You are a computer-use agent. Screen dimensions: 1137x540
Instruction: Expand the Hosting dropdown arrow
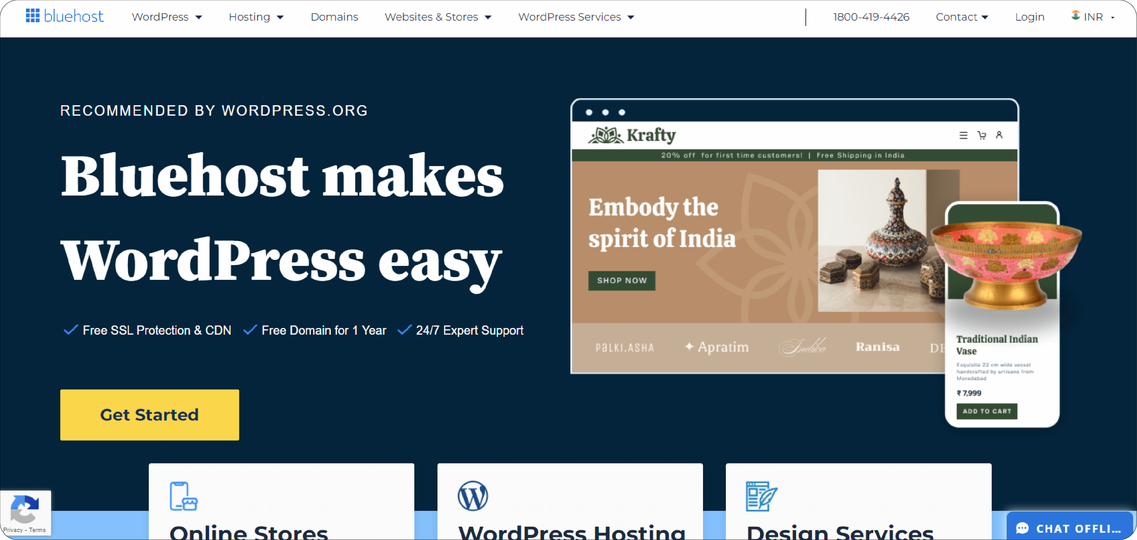tap(280, 17)
